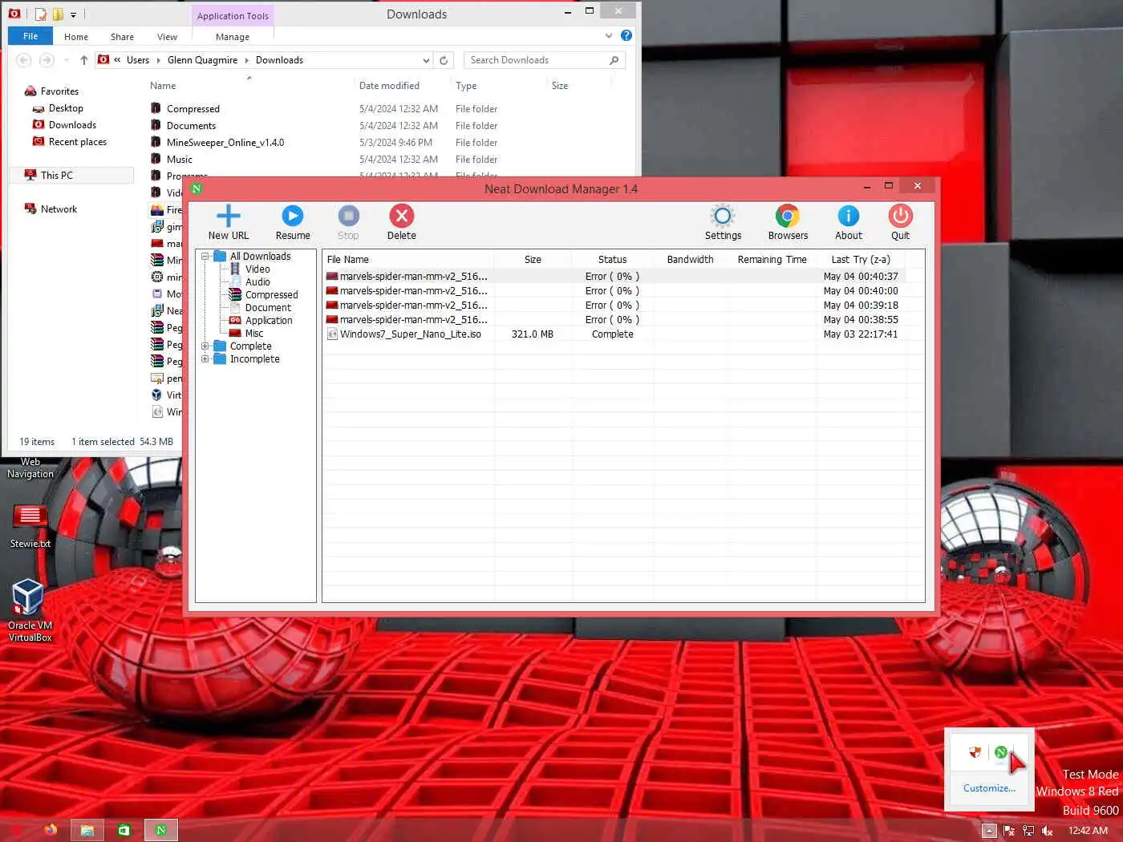The width and height of the screenshot is (1123, 842).
Task: Resume the selected download
Action: click(293, 222)
